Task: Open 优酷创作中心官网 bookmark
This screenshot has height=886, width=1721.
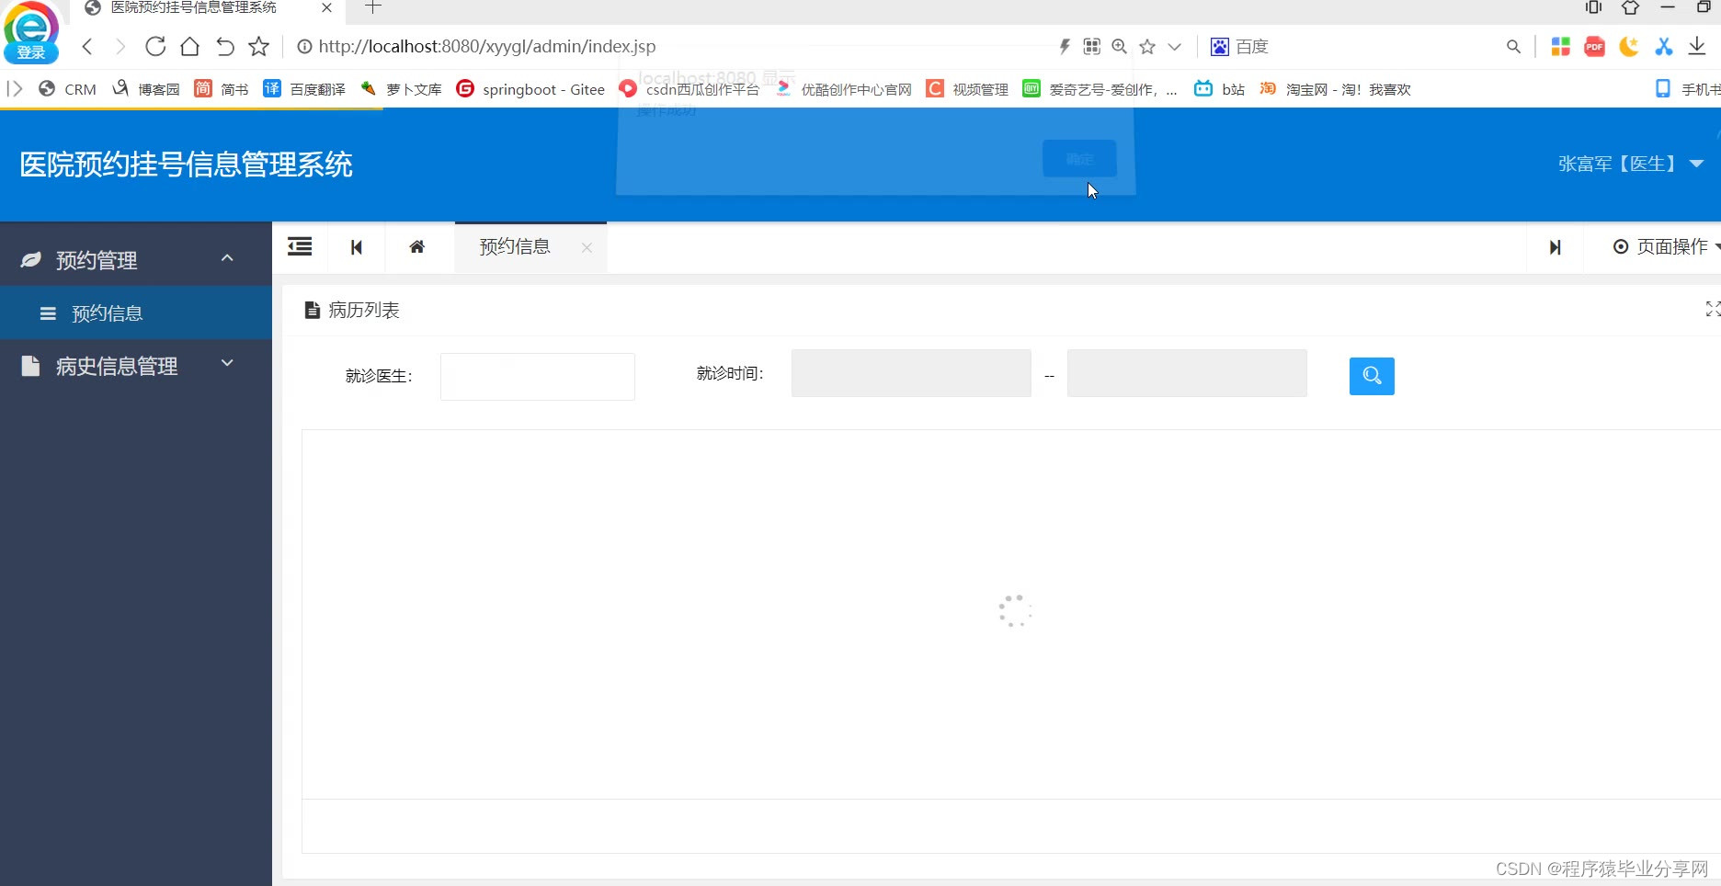Action: point(843,89)
